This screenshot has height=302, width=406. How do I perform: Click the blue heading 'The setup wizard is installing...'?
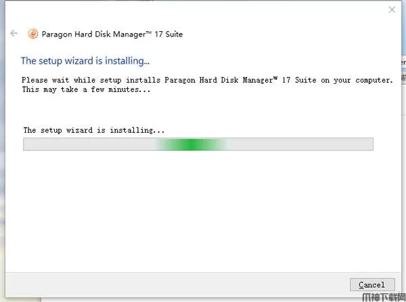[x=85, y=61]
